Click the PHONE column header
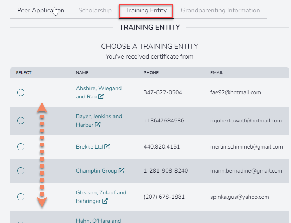 pyautogui.click(x=151, y=73)
